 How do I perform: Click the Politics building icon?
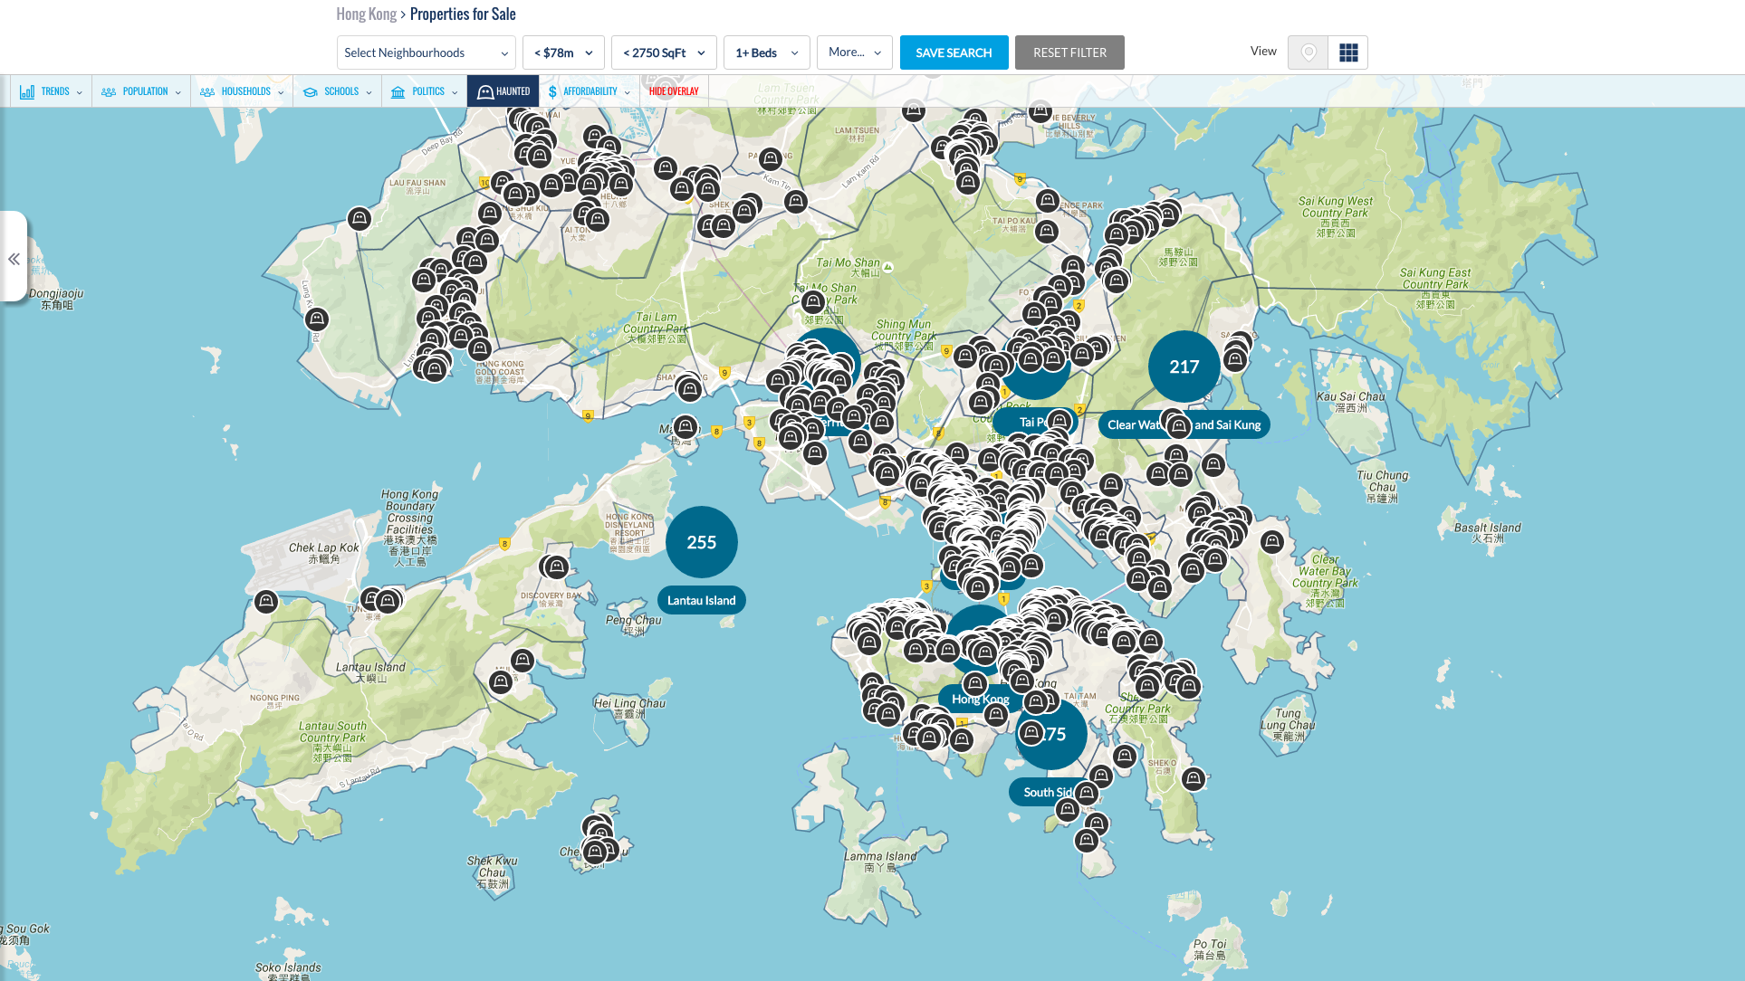coord(398,91)
